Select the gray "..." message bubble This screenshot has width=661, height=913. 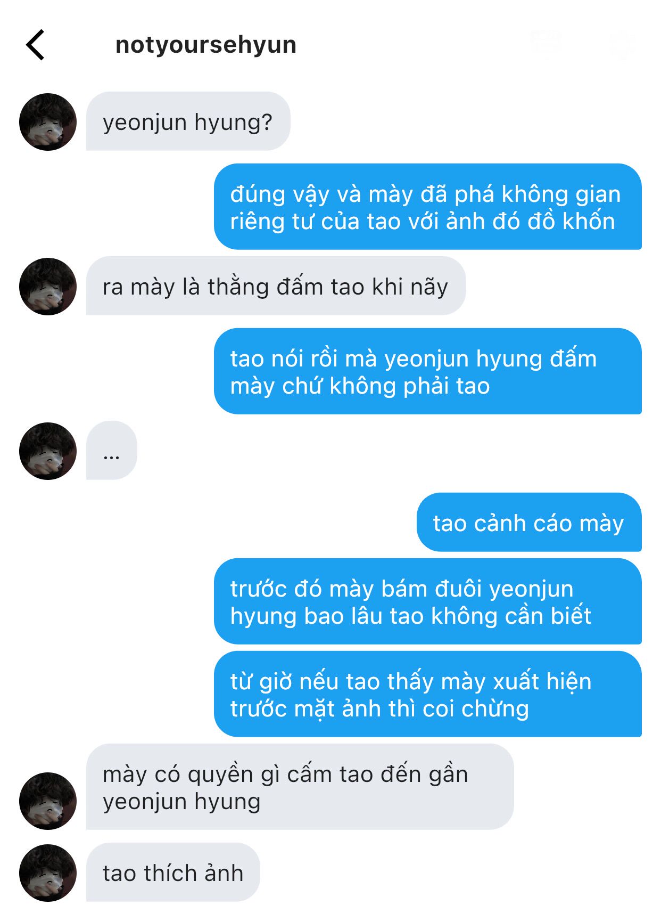(112, 451)
